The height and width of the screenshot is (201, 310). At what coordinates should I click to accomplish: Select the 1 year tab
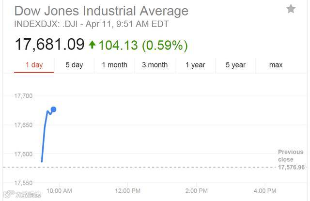pos(195,65)
